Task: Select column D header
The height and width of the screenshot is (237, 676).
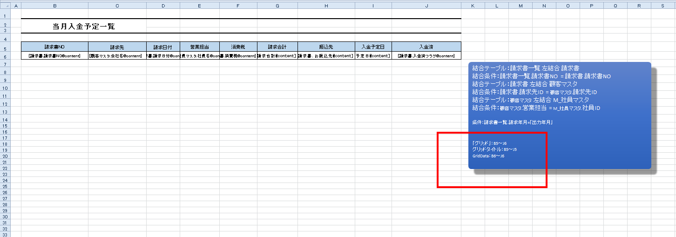Action: click(163, 6)
